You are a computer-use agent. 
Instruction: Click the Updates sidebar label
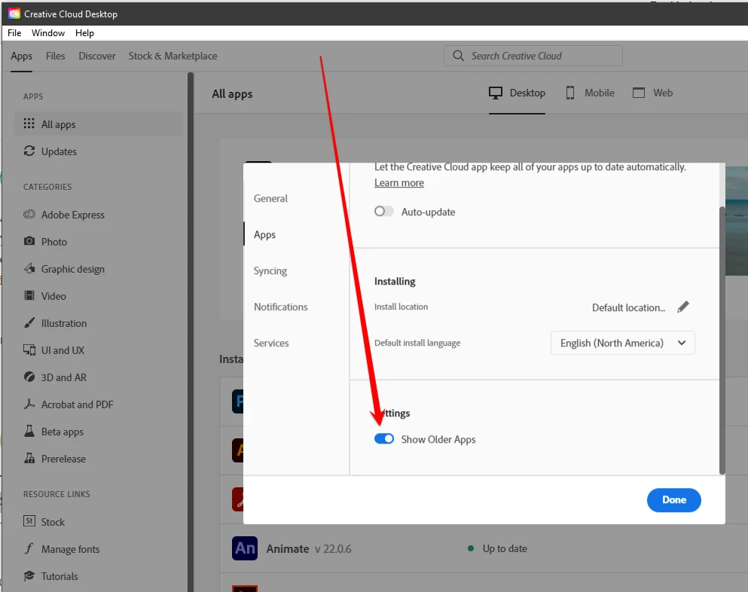[x=59, y=151]
